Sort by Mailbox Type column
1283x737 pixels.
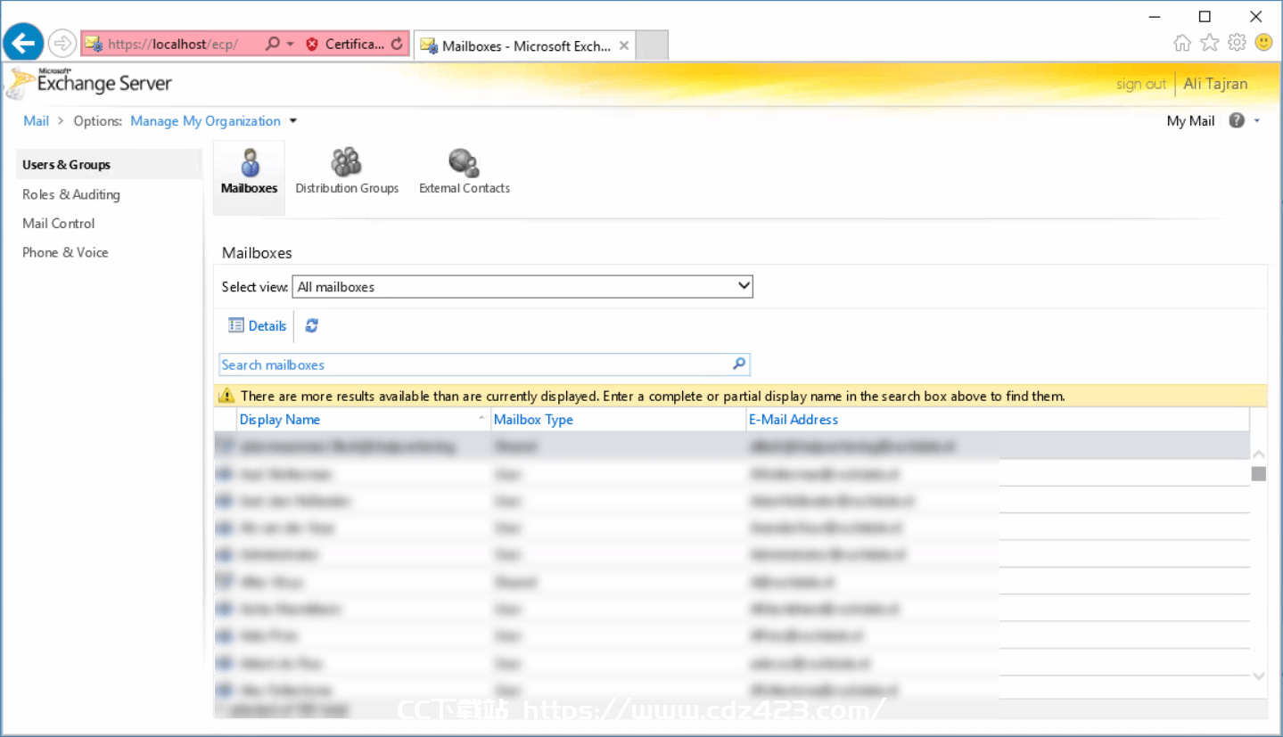pyautogui.click(x=533, y=420)
